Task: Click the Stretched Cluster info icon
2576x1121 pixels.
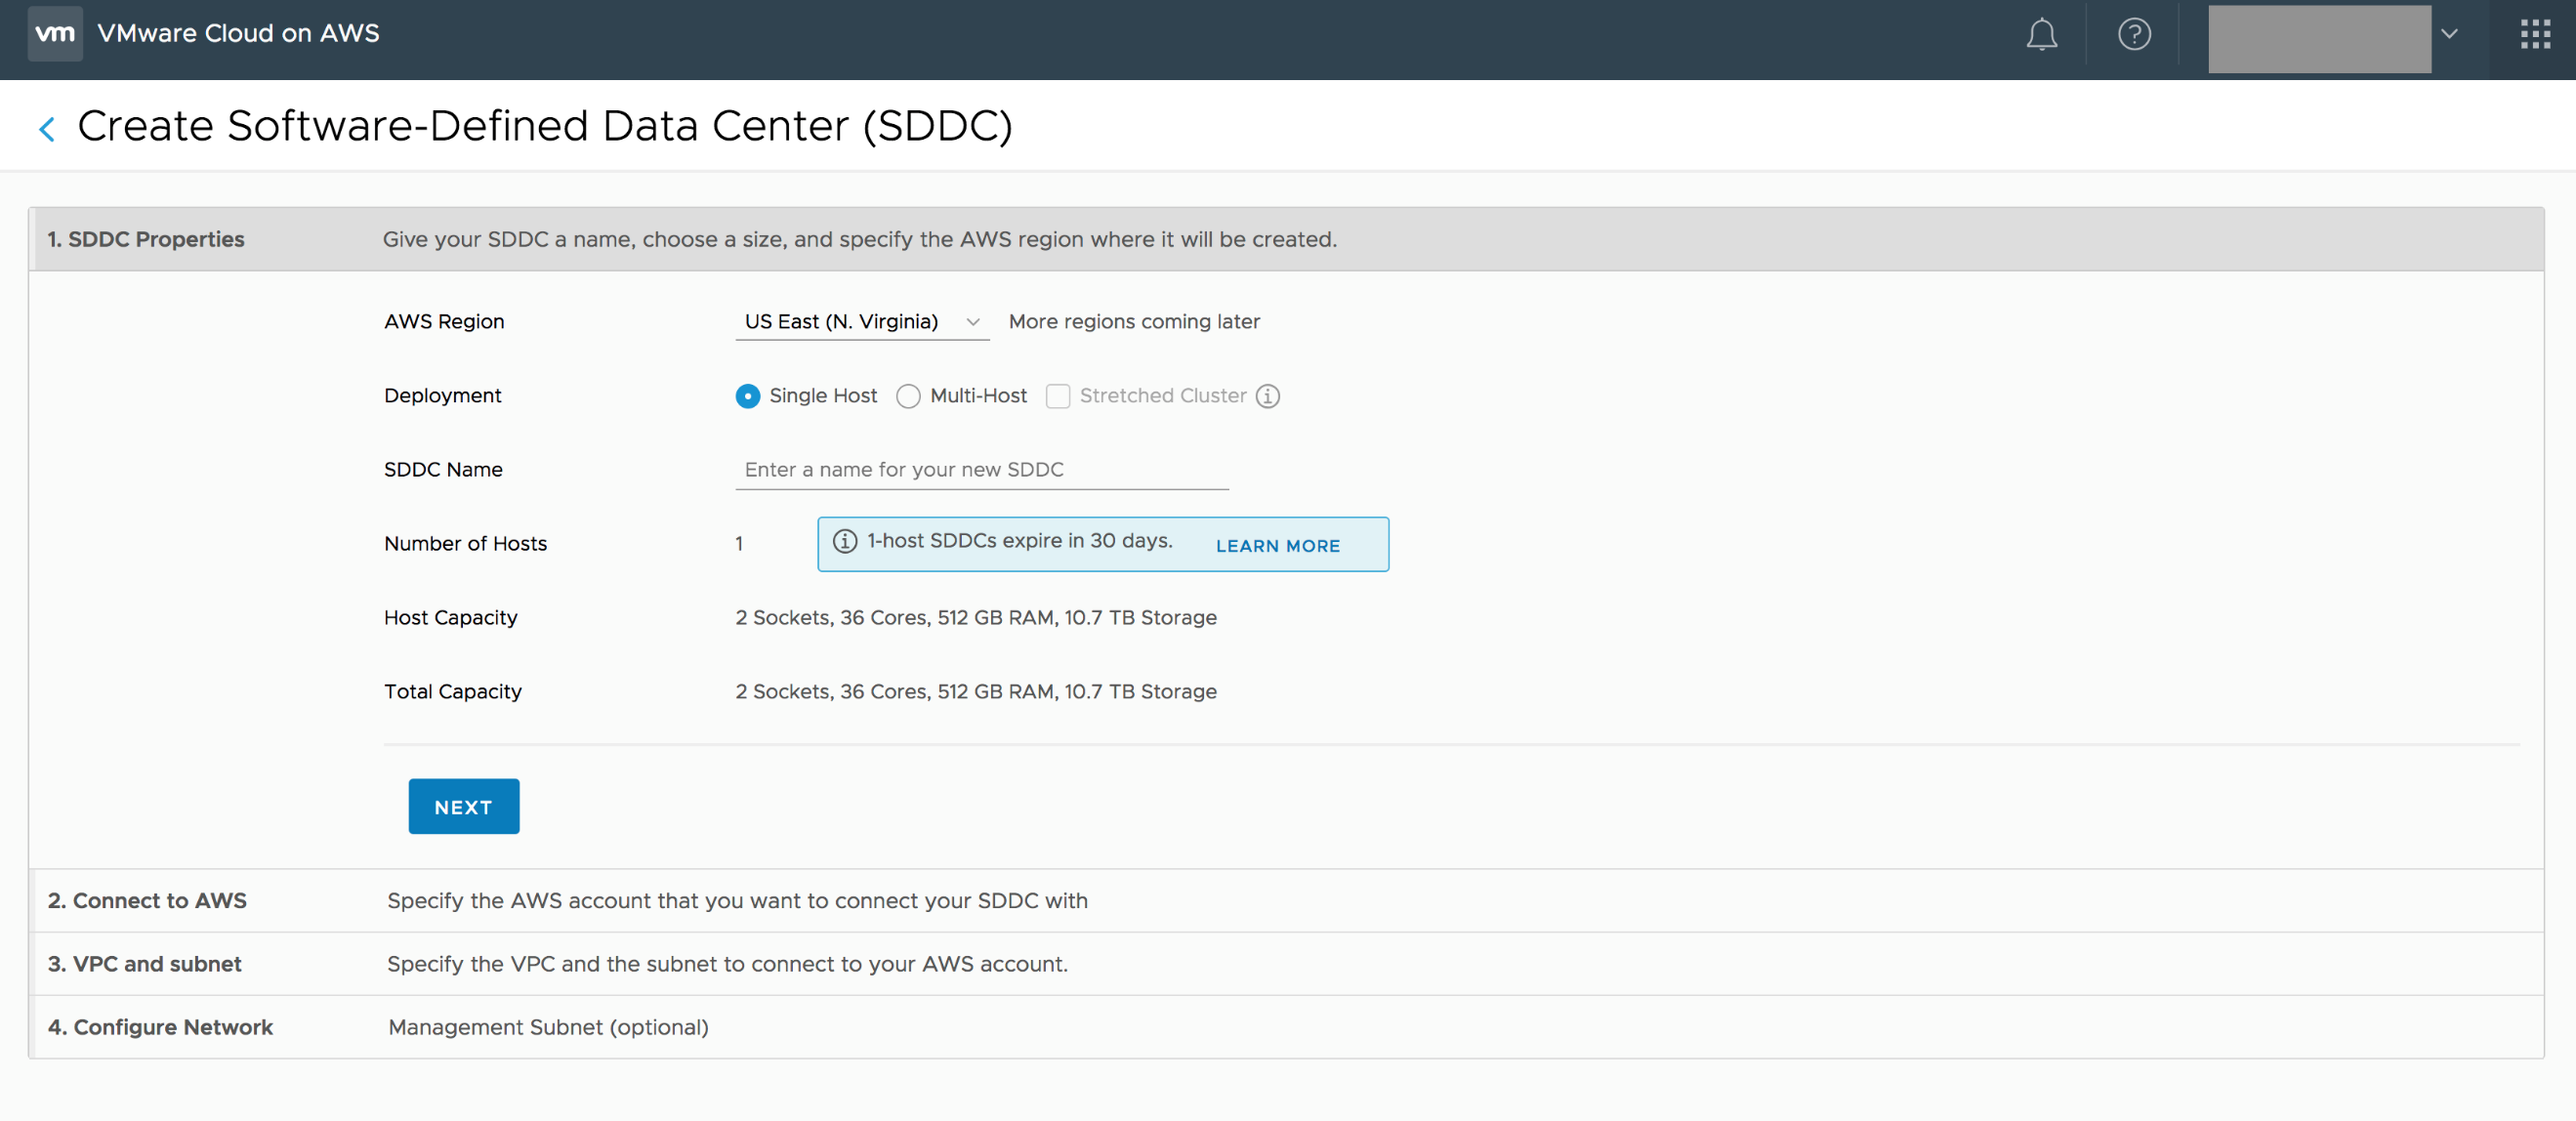Action: [1267, 396]
